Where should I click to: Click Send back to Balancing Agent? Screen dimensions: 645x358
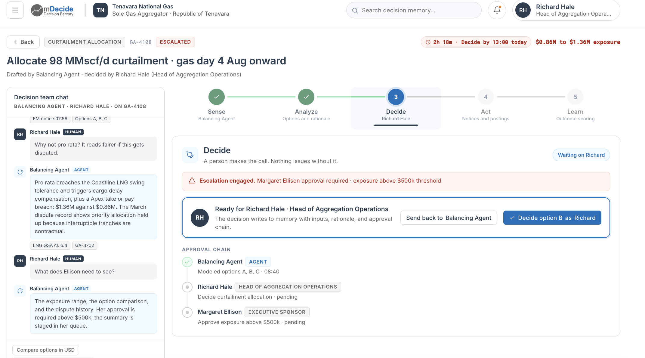(x=449, y=218)
